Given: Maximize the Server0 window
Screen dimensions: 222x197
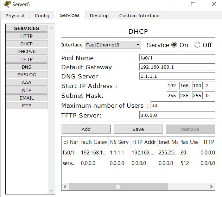Looking at the screenshot, I should pyautogui.click(x=193, y=4).
